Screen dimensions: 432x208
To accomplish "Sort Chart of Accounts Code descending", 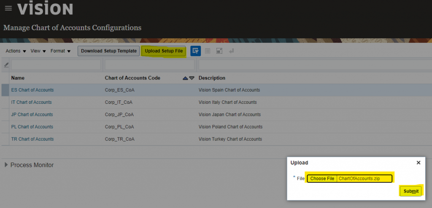I will [192, 78].
